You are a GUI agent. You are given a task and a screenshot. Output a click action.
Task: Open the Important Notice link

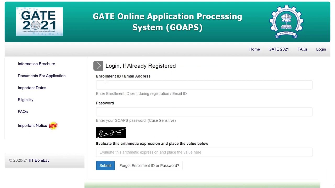click(32, 126)
